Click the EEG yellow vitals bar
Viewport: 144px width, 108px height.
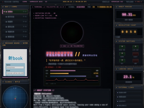tap(70, 73)
